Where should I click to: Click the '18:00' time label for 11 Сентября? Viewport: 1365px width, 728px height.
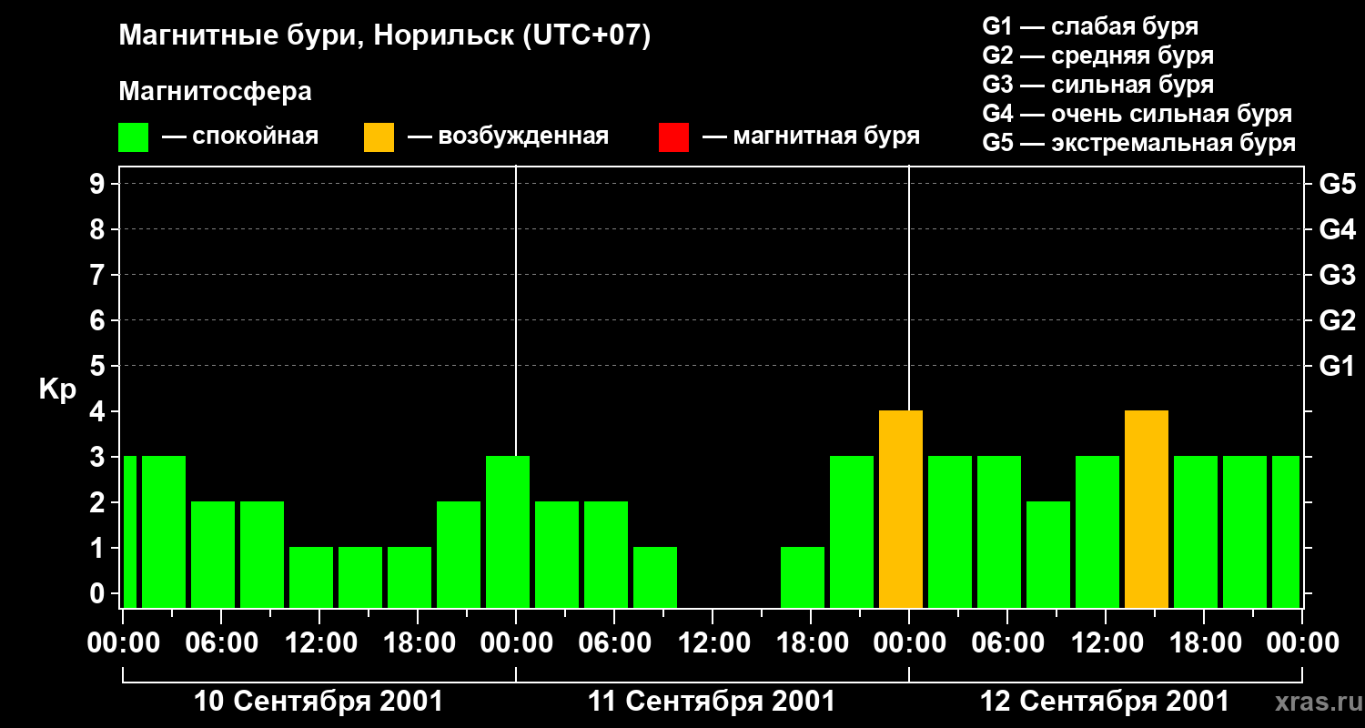(811, 643)
